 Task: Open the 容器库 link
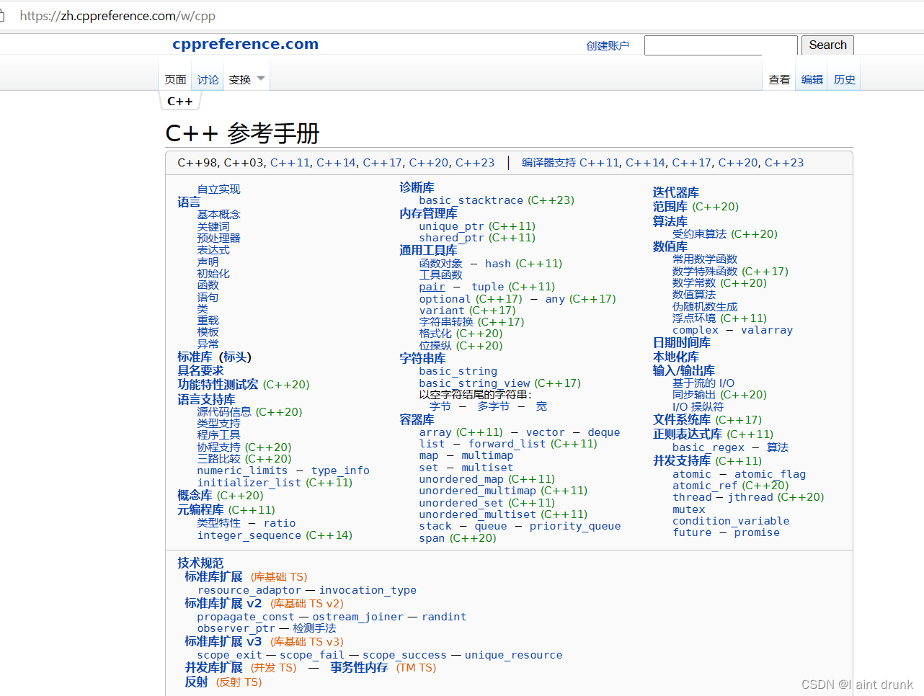tap(417, 419)
